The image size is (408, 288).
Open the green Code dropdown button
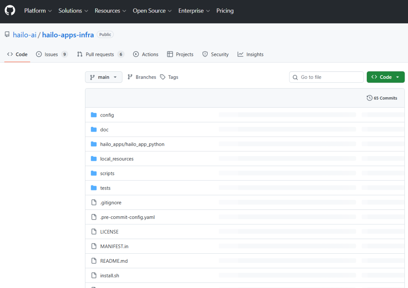(385, 77)
